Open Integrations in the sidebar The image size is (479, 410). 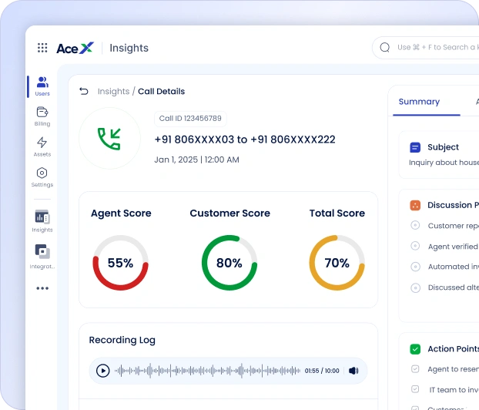pyautogui.click(x=42, y=257)
